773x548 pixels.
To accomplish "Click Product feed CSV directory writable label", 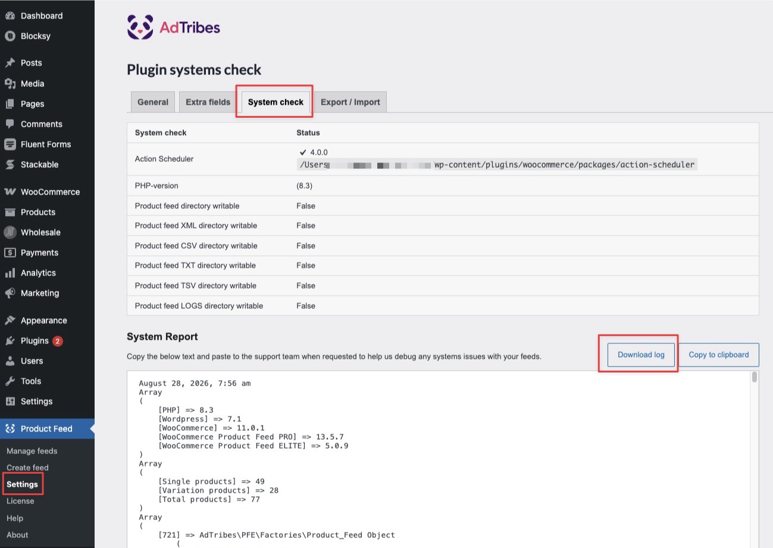I will [196, 246].
